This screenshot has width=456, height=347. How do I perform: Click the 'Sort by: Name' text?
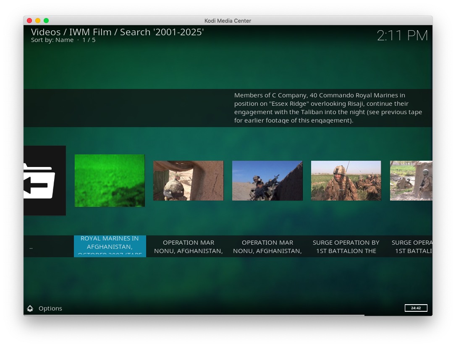pos(52,40)
